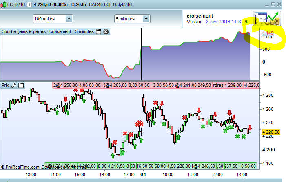The width and height of the screenshot is (286, 182).
Task: Click the 1 145 equity value label
Action: point(268,33)
